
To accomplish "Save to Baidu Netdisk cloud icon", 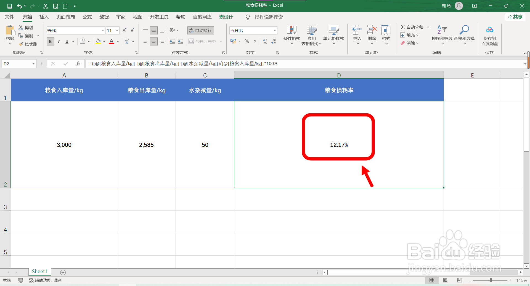I will point(490,35).
